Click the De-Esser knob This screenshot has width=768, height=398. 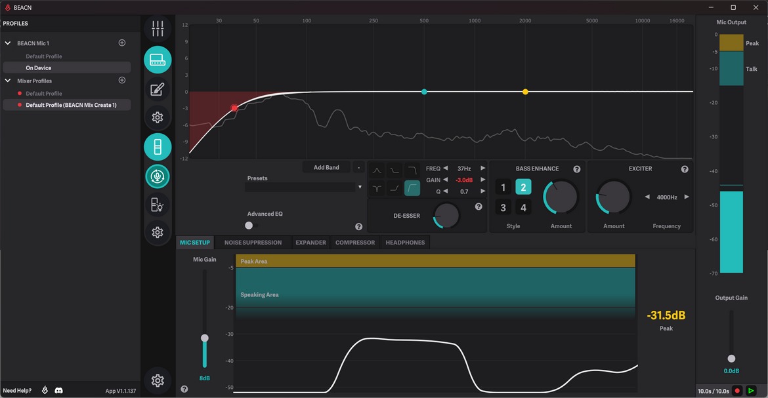(x=446, y=215)
